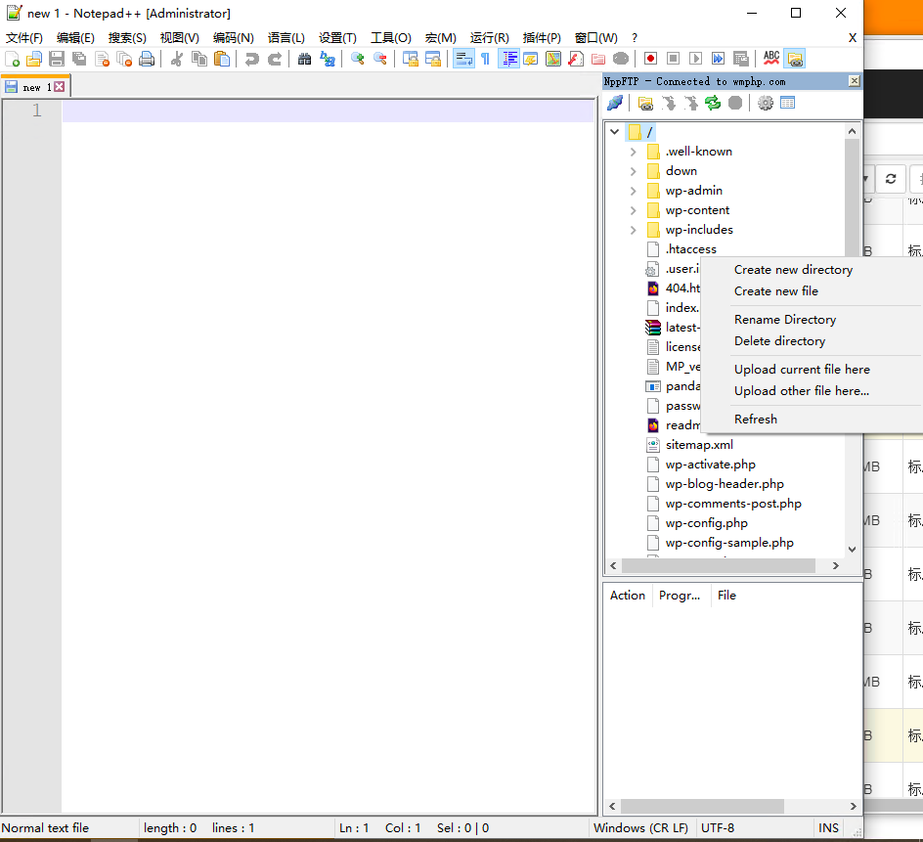Viewport: 923px width, 842px height.
Task: Toggle show all characters pilcrow icon
Action: click(x=485, y=59)
